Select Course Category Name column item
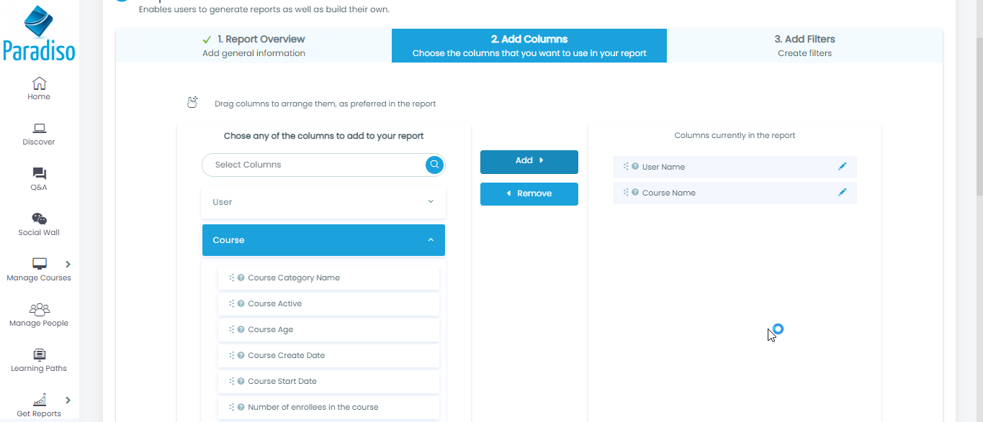Viewport: 983px width, 422px height. pos(294,277)
